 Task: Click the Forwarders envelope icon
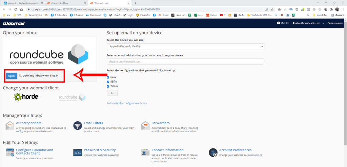145,125
